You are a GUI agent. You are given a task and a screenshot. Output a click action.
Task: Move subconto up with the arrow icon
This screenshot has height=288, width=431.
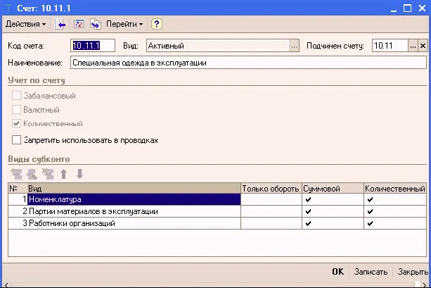(64, 173)
